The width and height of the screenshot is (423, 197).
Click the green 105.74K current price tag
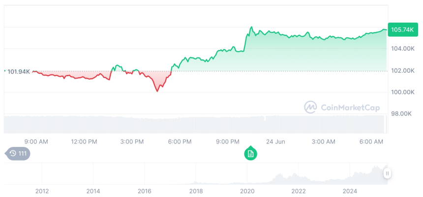[401, 29]
